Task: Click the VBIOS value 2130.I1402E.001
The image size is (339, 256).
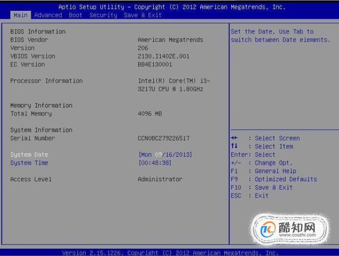Action: click(163, 56)
